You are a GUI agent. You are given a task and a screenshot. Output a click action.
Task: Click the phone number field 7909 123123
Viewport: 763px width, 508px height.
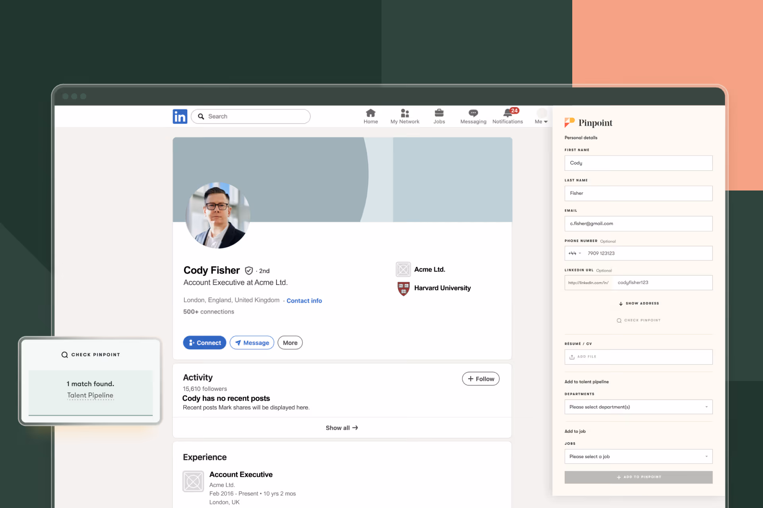pyautogui.click(x=649, y=253)
